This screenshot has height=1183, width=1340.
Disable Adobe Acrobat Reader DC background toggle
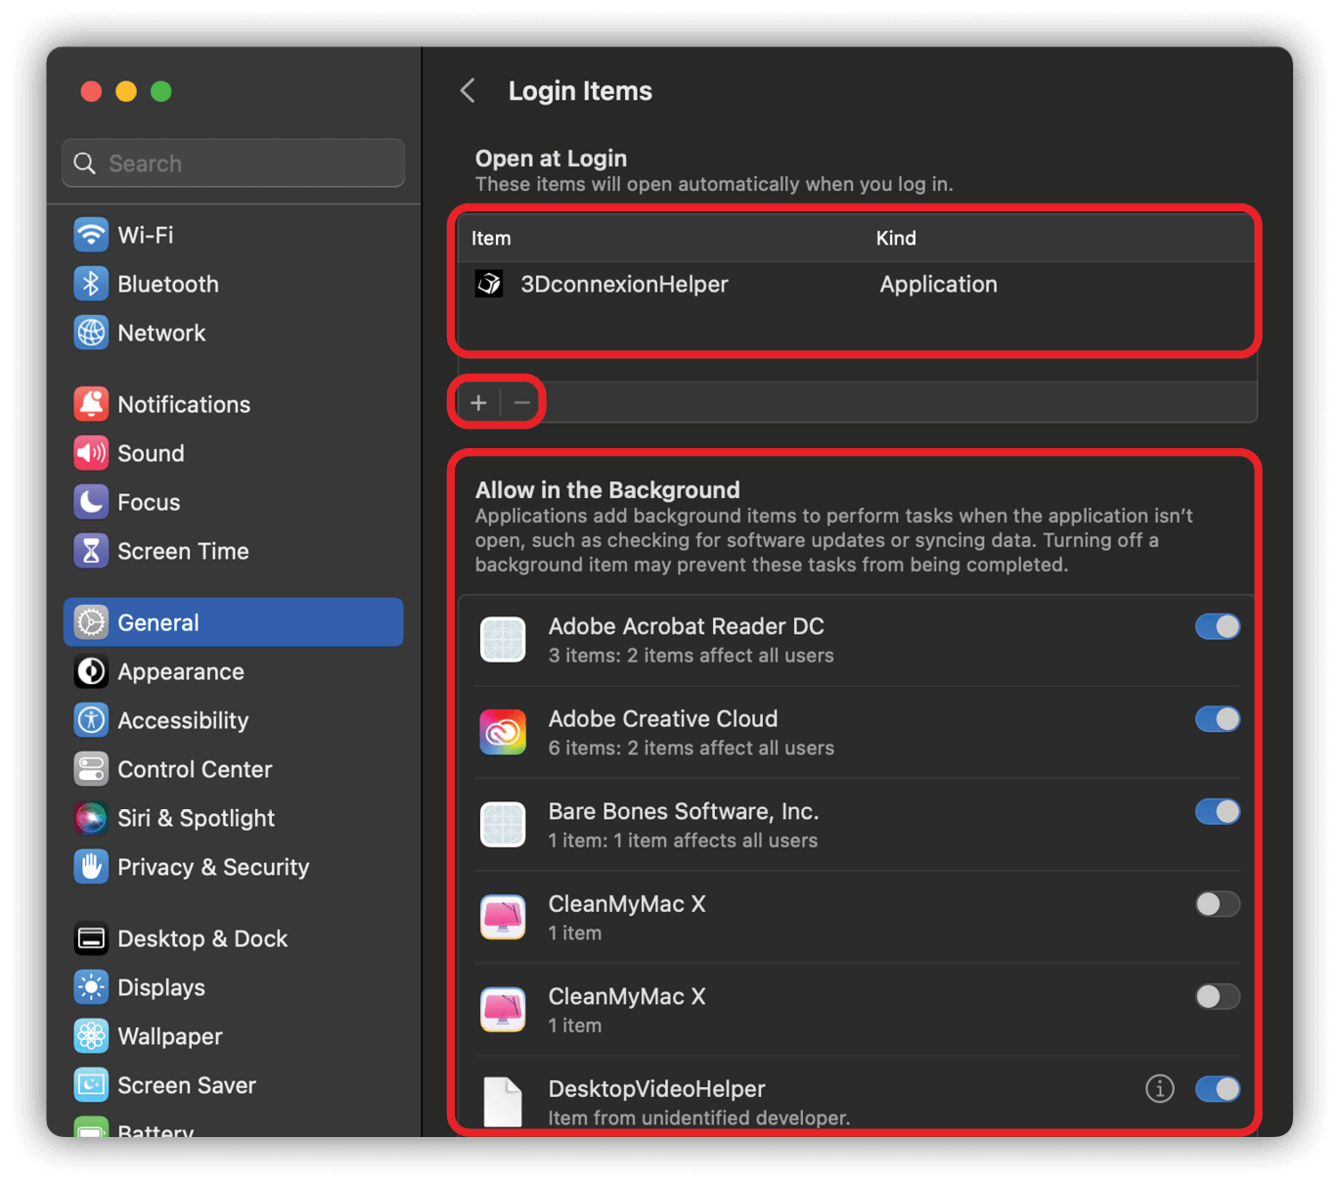tap(1218, 626)
